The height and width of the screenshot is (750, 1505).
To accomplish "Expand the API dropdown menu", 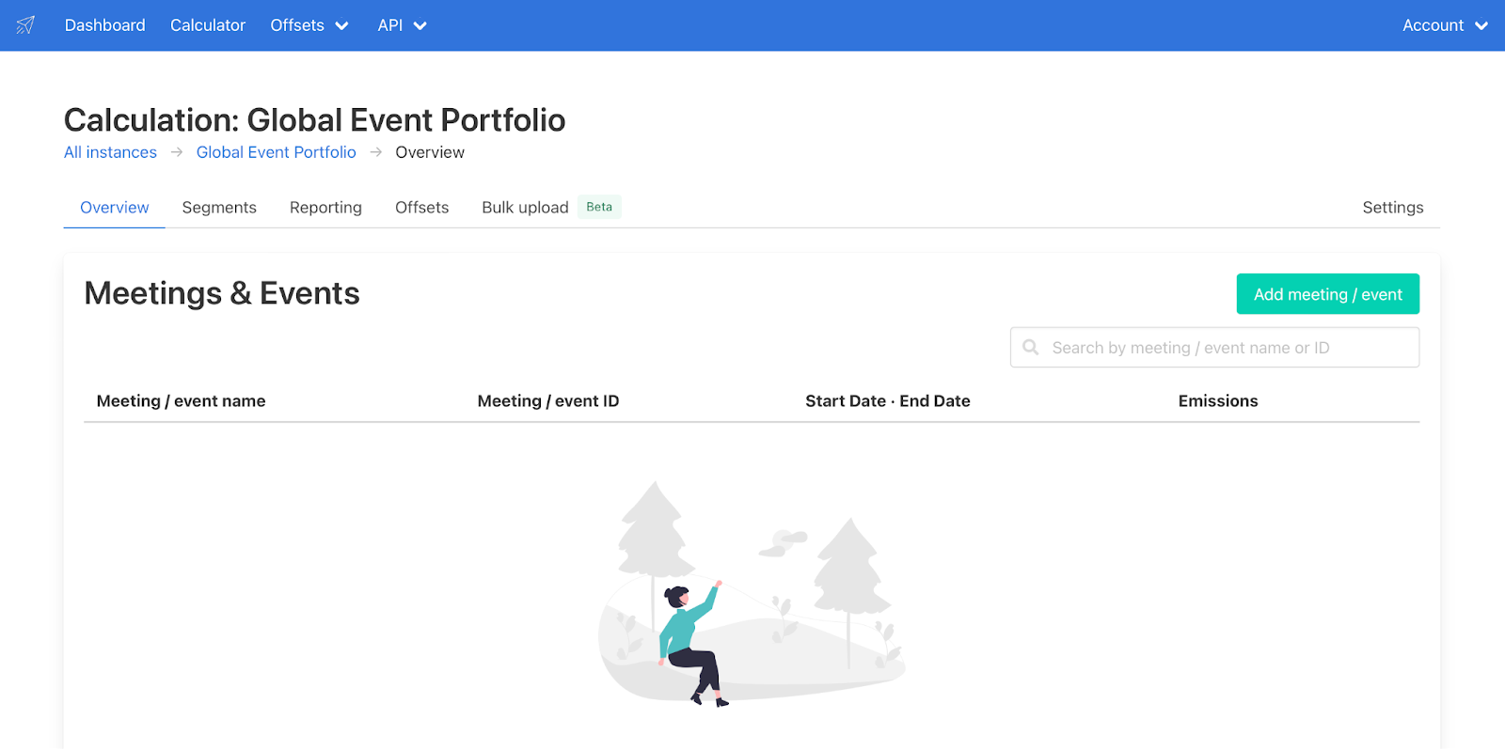I will click(x=402, y=25).
